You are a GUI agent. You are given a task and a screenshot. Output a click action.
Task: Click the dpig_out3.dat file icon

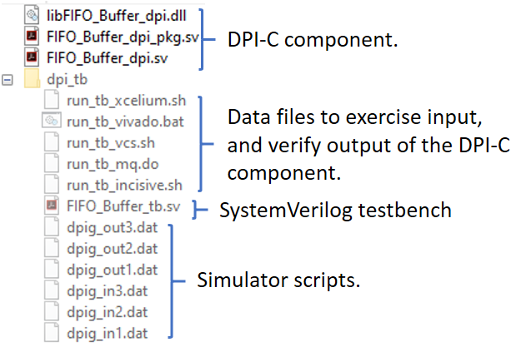[52, 226]
